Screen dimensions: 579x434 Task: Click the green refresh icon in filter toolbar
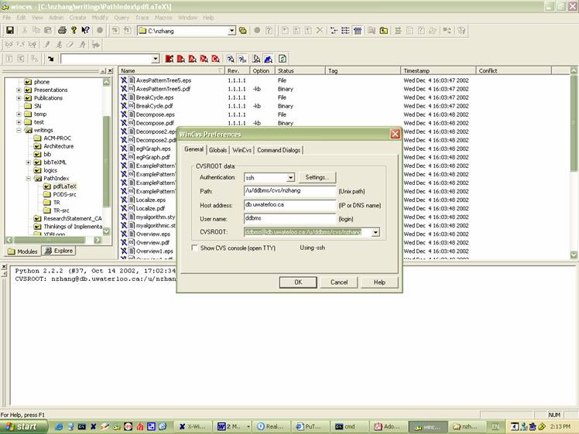[283, 59]
